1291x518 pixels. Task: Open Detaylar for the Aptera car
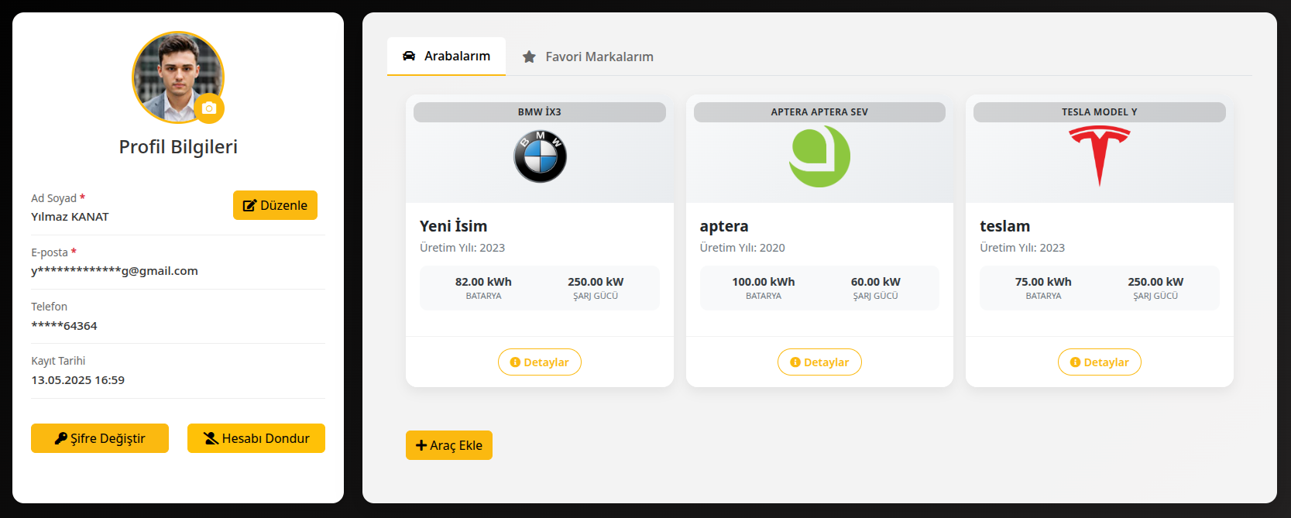819,362
